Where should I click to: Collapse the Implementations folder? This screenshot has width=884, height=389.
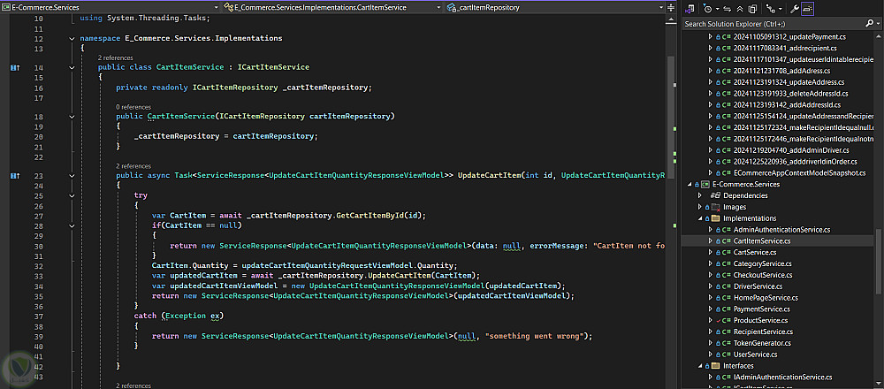click(699, 218)
